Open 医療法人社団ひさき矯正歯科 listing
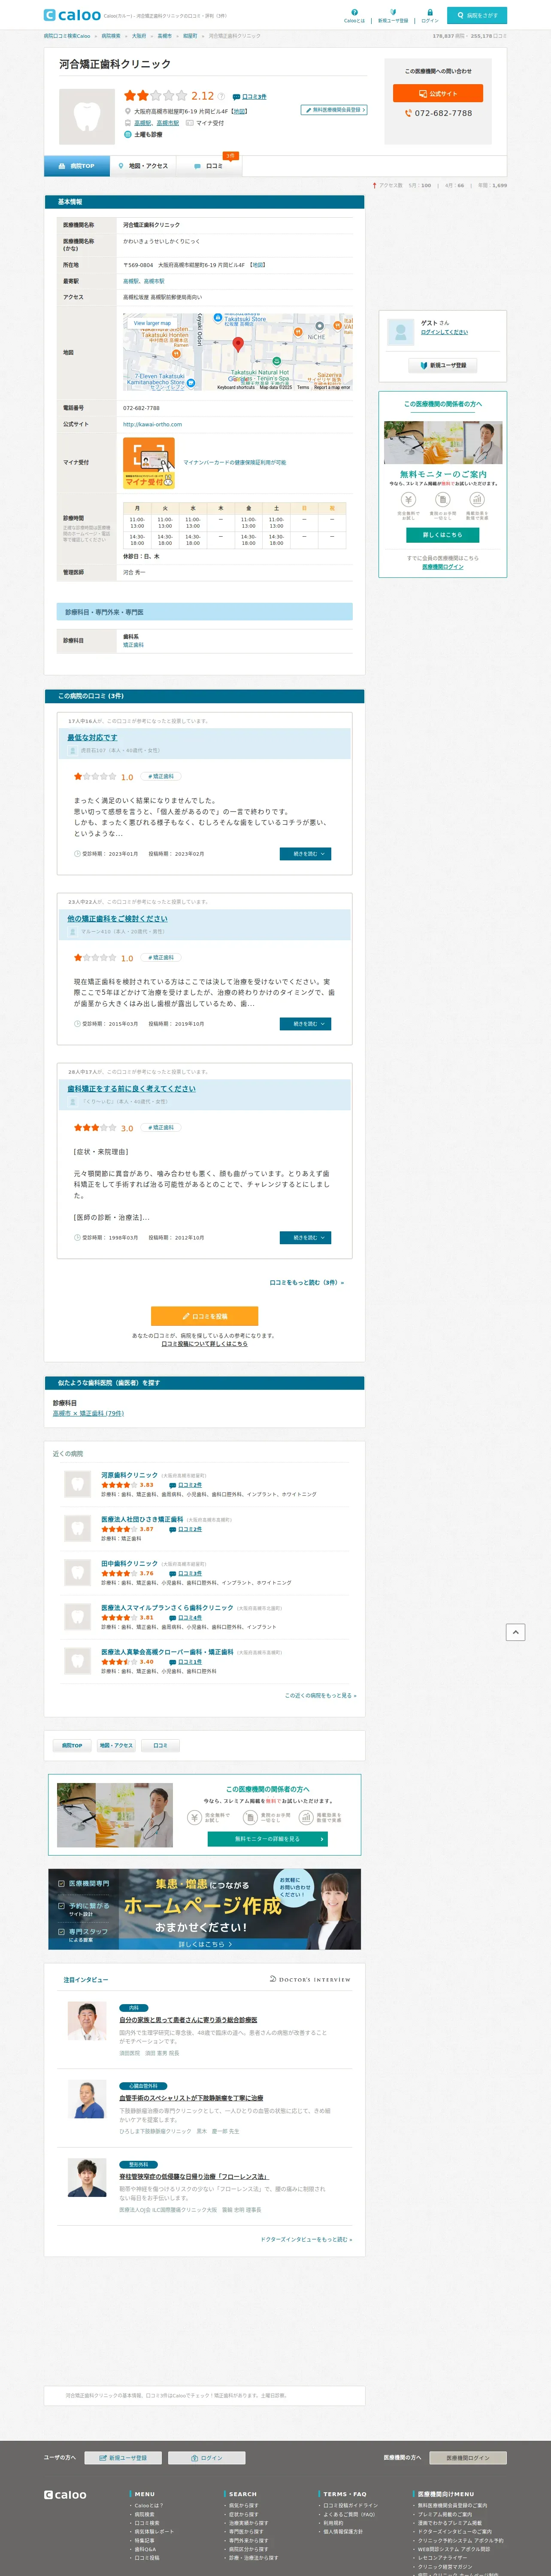The image size is (551, 2576). 142,1519
